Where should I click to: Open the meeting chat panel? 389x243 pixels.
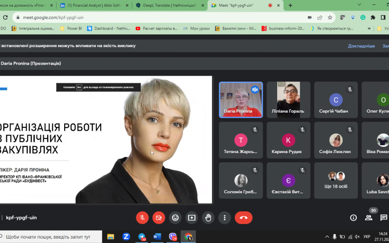pos(384,218)
